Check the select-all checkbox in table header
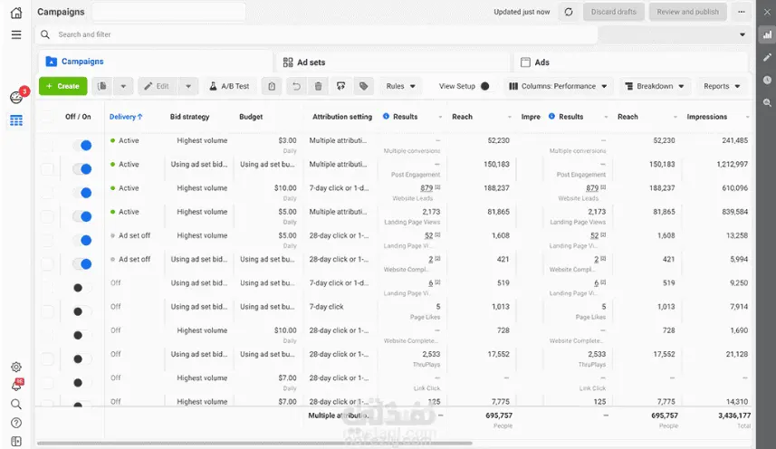The width and height of the screenshot is (776, 449). 47,117
